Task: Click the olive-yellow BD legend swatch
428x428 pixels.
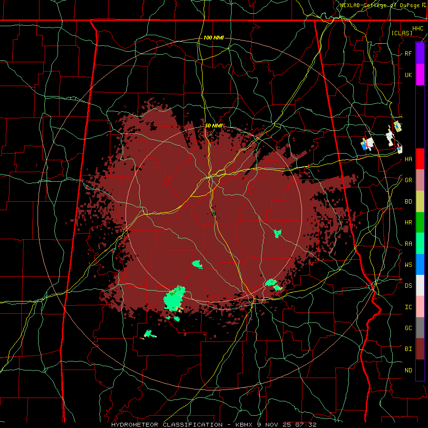Action: pyautogui.click(x=420, y=202)
